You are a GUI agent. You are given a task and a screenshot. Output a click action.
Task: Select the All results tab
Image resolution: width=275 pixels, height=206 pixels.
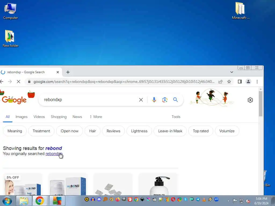[x=8, y=117]
